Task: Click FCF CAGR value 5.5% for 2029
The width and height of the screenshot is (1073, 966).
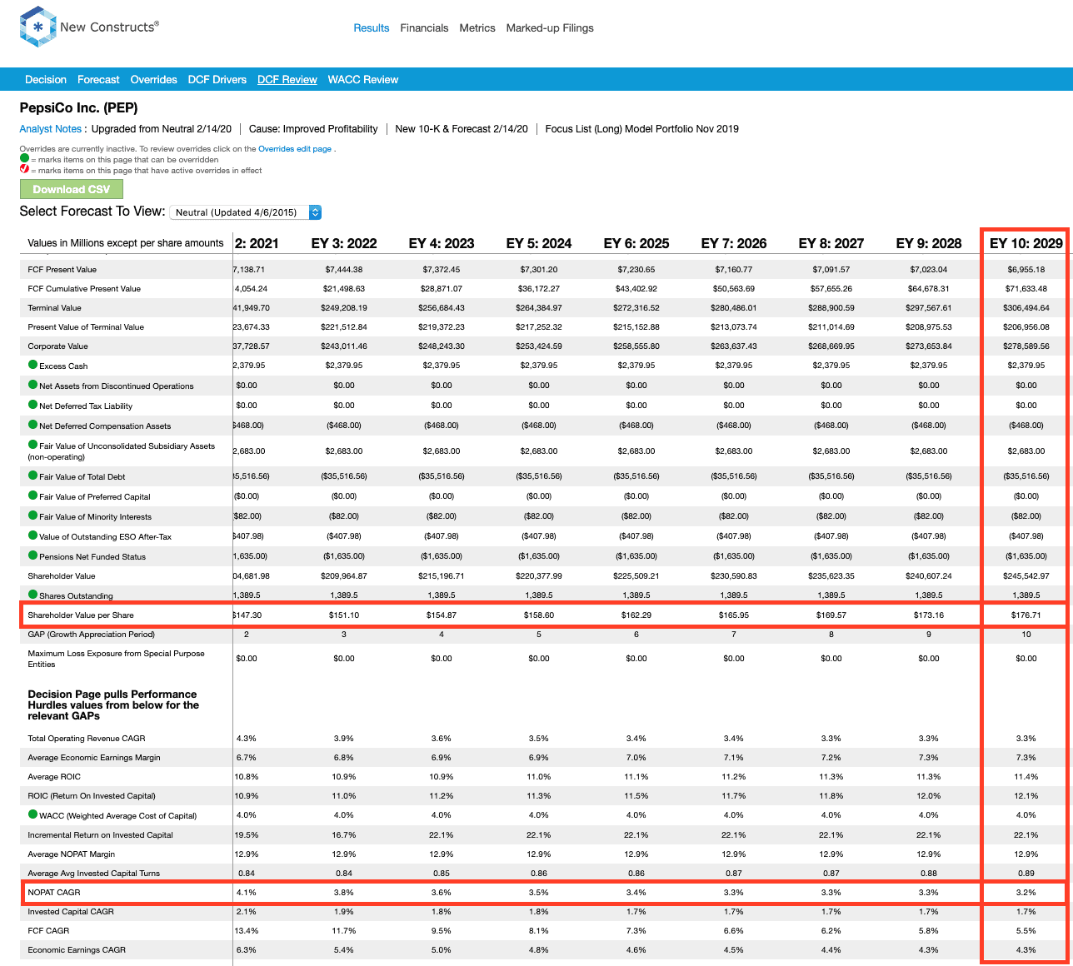Action: (1026, 931)
